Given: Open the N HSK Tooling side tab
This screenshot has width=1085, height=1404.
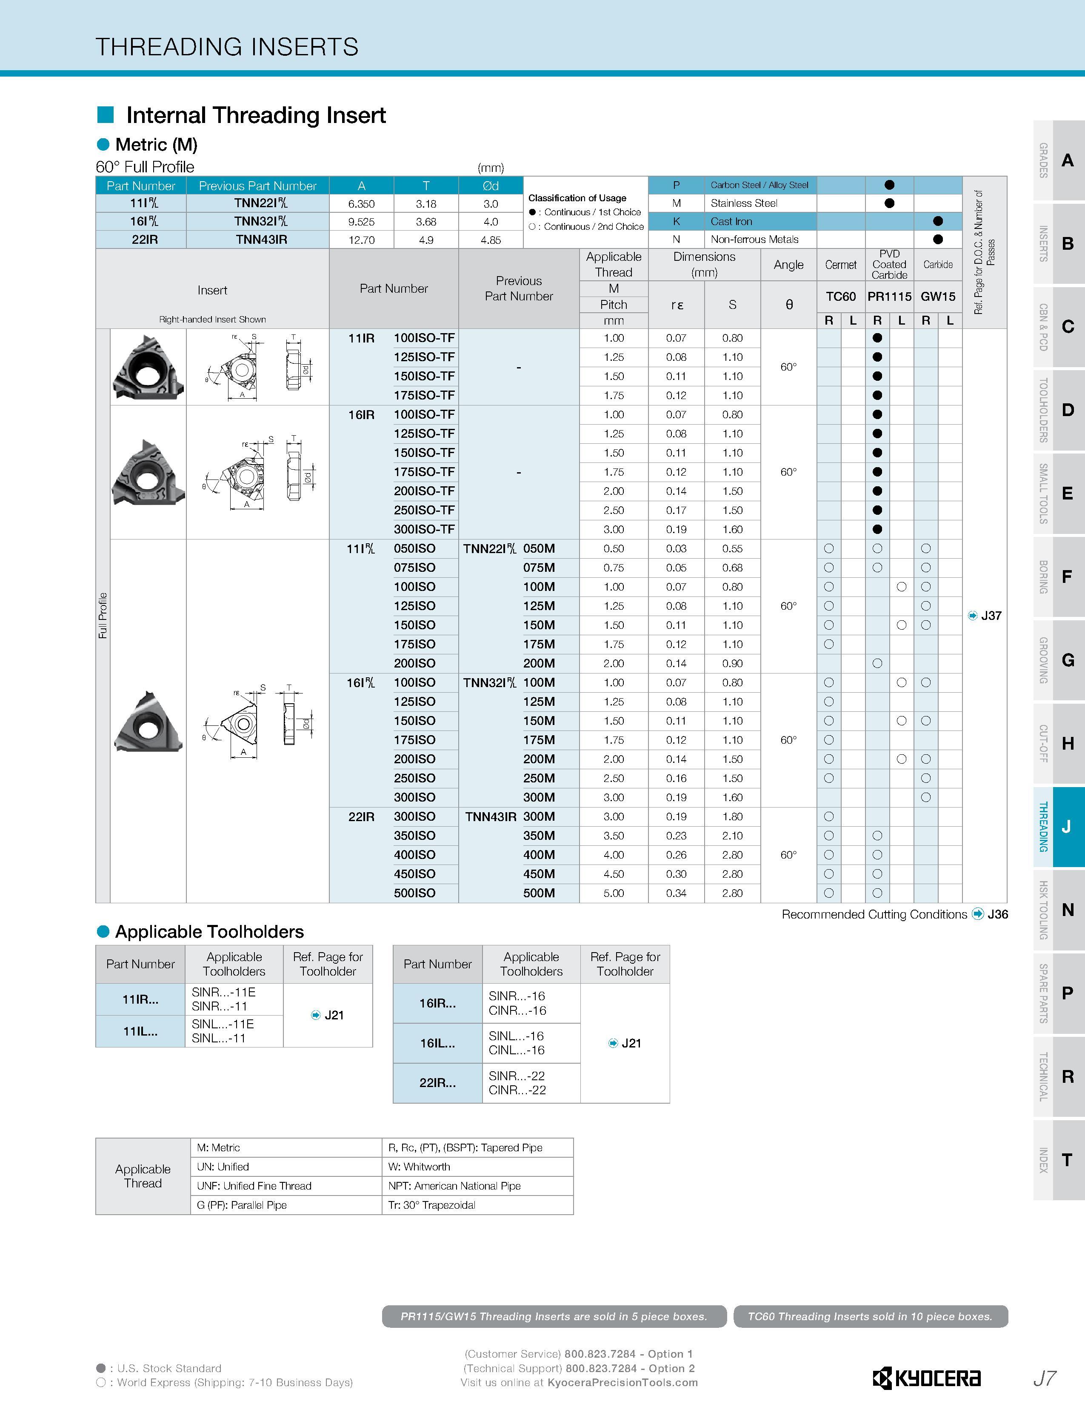Looking at the screenshot, I should point(1059,910).
